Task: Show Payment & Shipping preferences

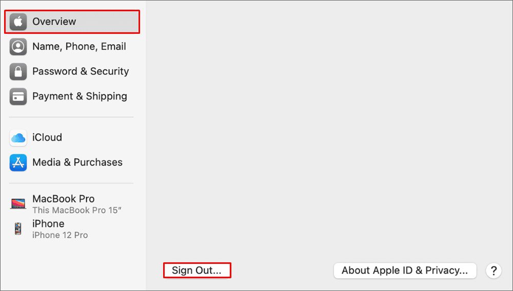Action: 80,96
